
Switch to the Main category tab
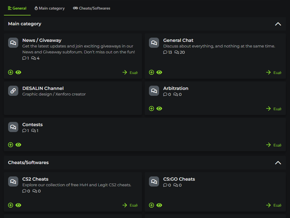50,8
